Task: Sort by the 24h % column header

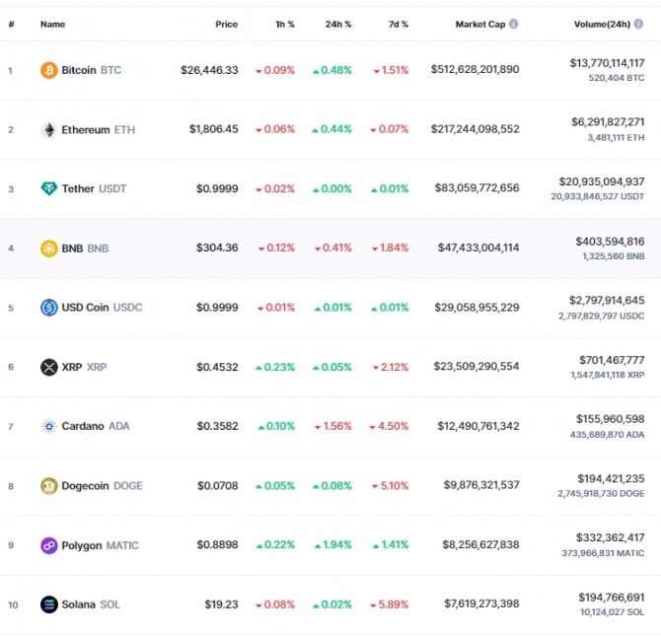Action: pos(338,24)
